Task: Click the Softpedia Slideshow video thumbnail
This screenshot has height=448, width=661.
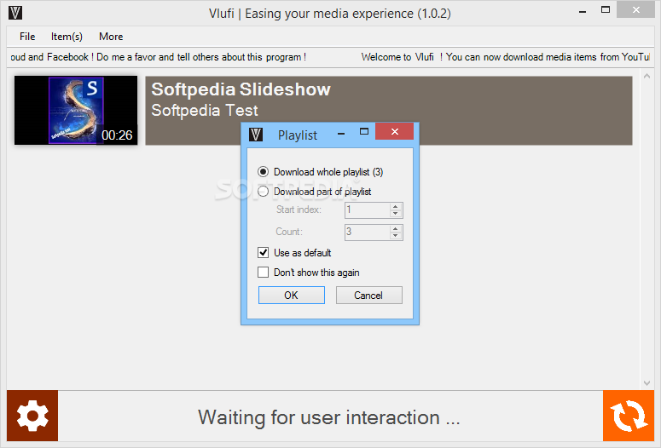Action: point(76,111)
